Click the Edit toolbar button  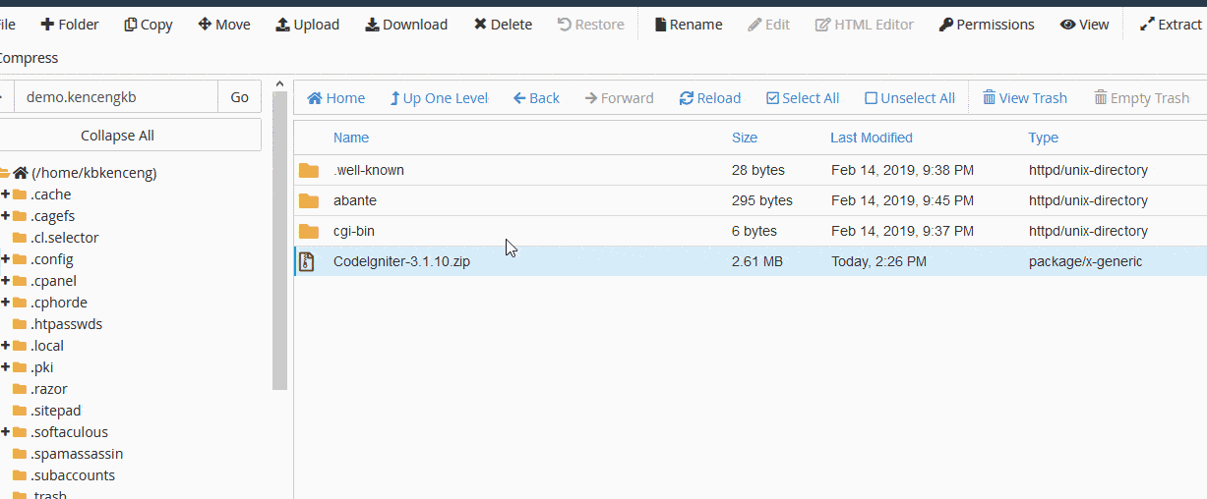pyautogui.click(x=768, y=25)
